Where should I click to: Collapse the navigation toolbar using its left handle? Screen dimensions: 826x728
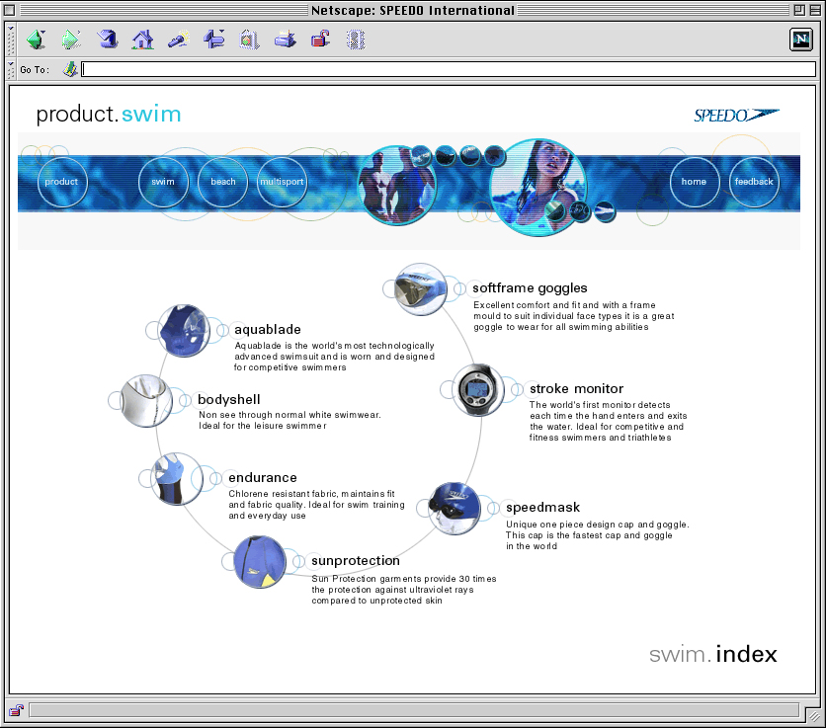pyautogui.click(x=11, y=40)
